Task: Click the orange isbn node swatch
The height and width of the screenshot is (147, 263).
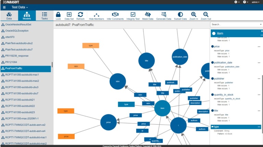Action: pos(76,67)
